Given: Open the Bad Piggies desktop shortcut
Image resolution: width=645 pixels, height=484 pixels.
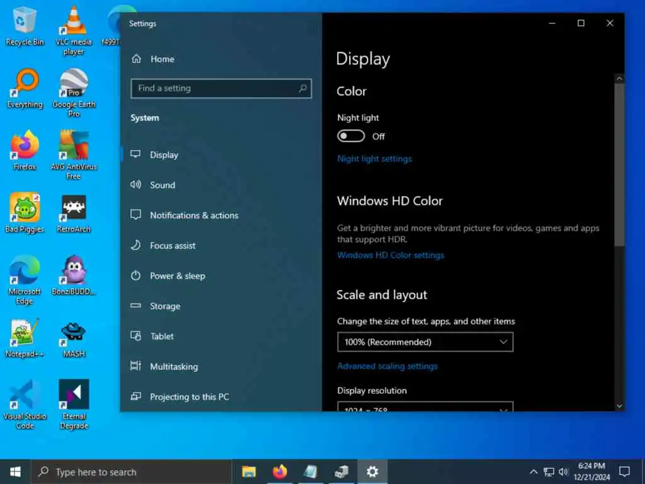Looking at the screenshot, I should [x=25, y=213].
